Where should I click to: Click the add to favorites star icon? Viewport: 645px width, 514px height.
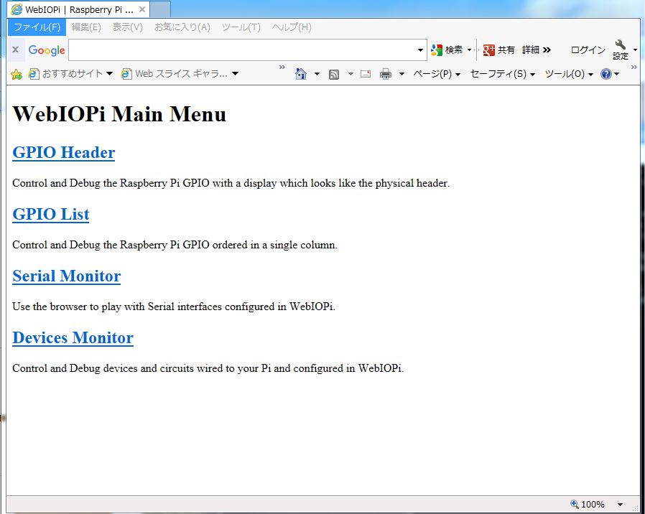pyautogui.click(x=17, y=74)
